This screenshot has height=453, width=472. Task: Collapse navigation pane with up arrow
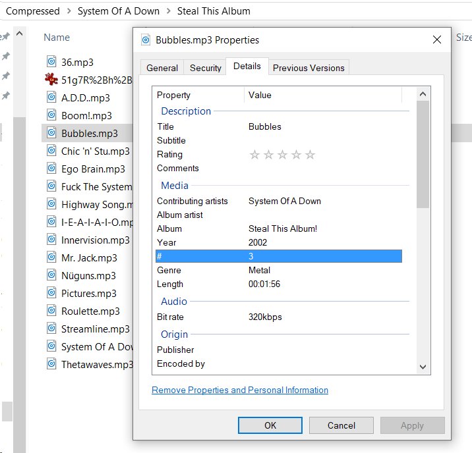20,34
